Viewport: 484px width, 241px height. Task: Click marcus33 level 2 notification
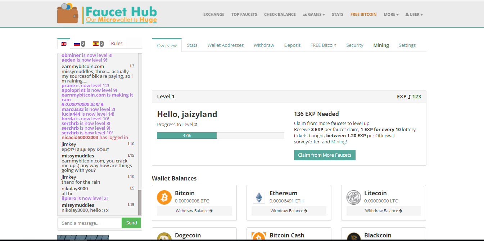pyautogui.click(x=88, y=109)
